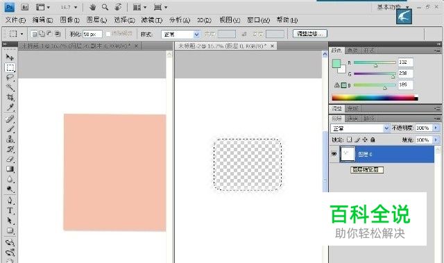Open the 编辑 (Edit) menu
Viewport: 444px width, 263px height.
(x=42, y=20)
